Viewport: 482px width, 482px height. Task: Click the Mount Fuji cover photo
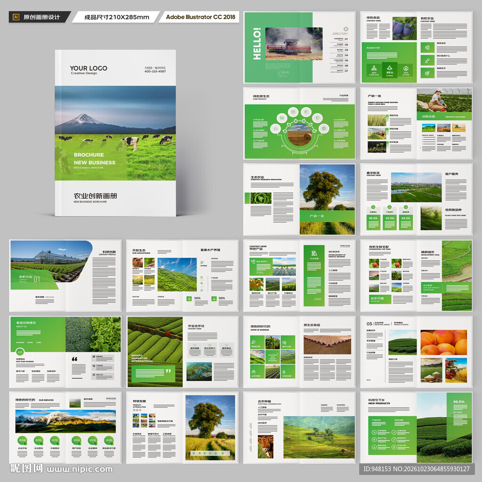click(x=115, y=133)
